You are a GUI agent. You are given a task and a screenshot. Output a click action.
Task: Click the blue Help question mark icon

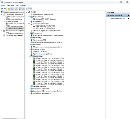20,9
